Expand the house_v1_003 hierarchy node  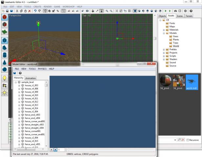[19, 85]
